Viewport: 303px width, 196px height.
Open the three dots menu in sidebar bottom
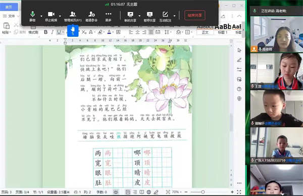239,183
